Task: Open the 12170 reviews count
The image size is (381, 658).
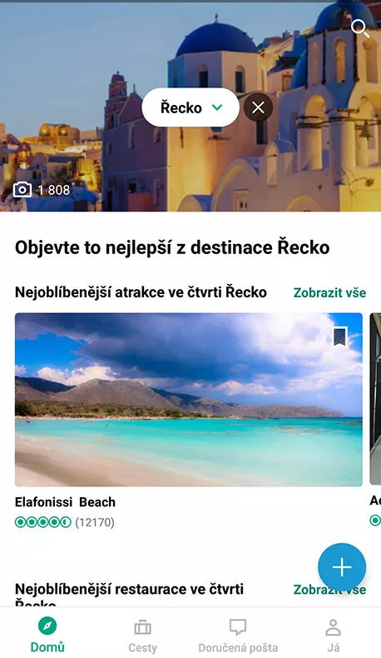Action: pyautogui.click(x=95, y=522)
